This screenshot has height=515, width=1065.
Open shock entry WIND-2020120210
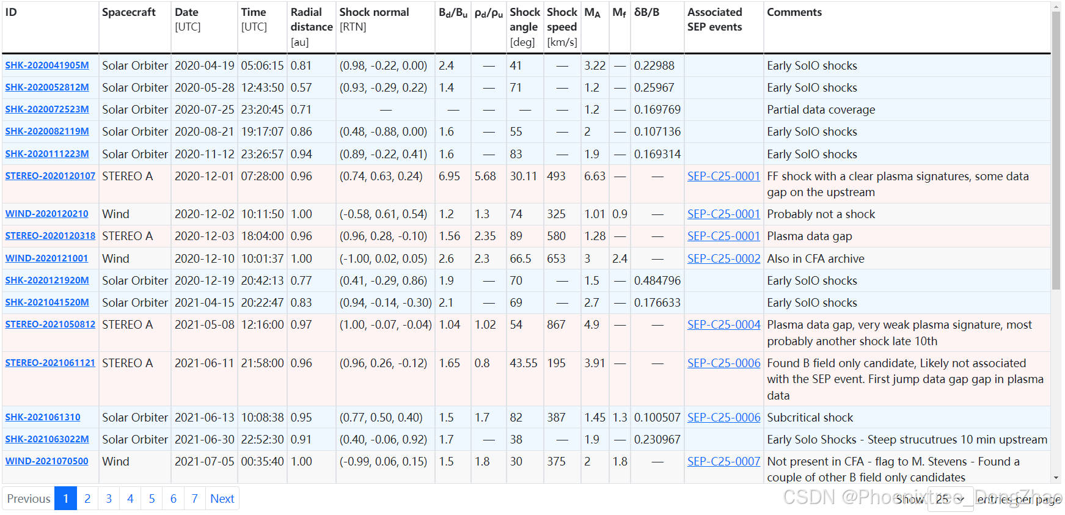click(46, 214)
